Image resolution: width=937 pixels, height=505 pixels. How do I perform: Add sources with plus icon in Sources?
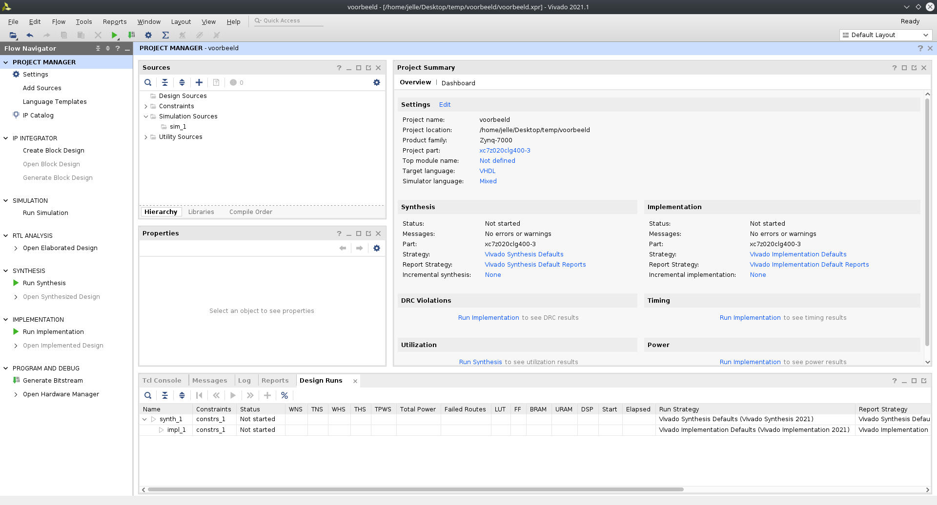point(199,82)
